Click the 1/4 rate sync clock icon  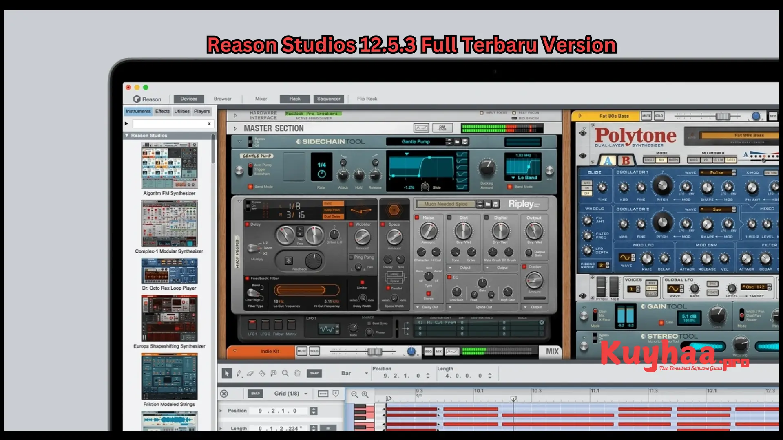click(322, 174)
